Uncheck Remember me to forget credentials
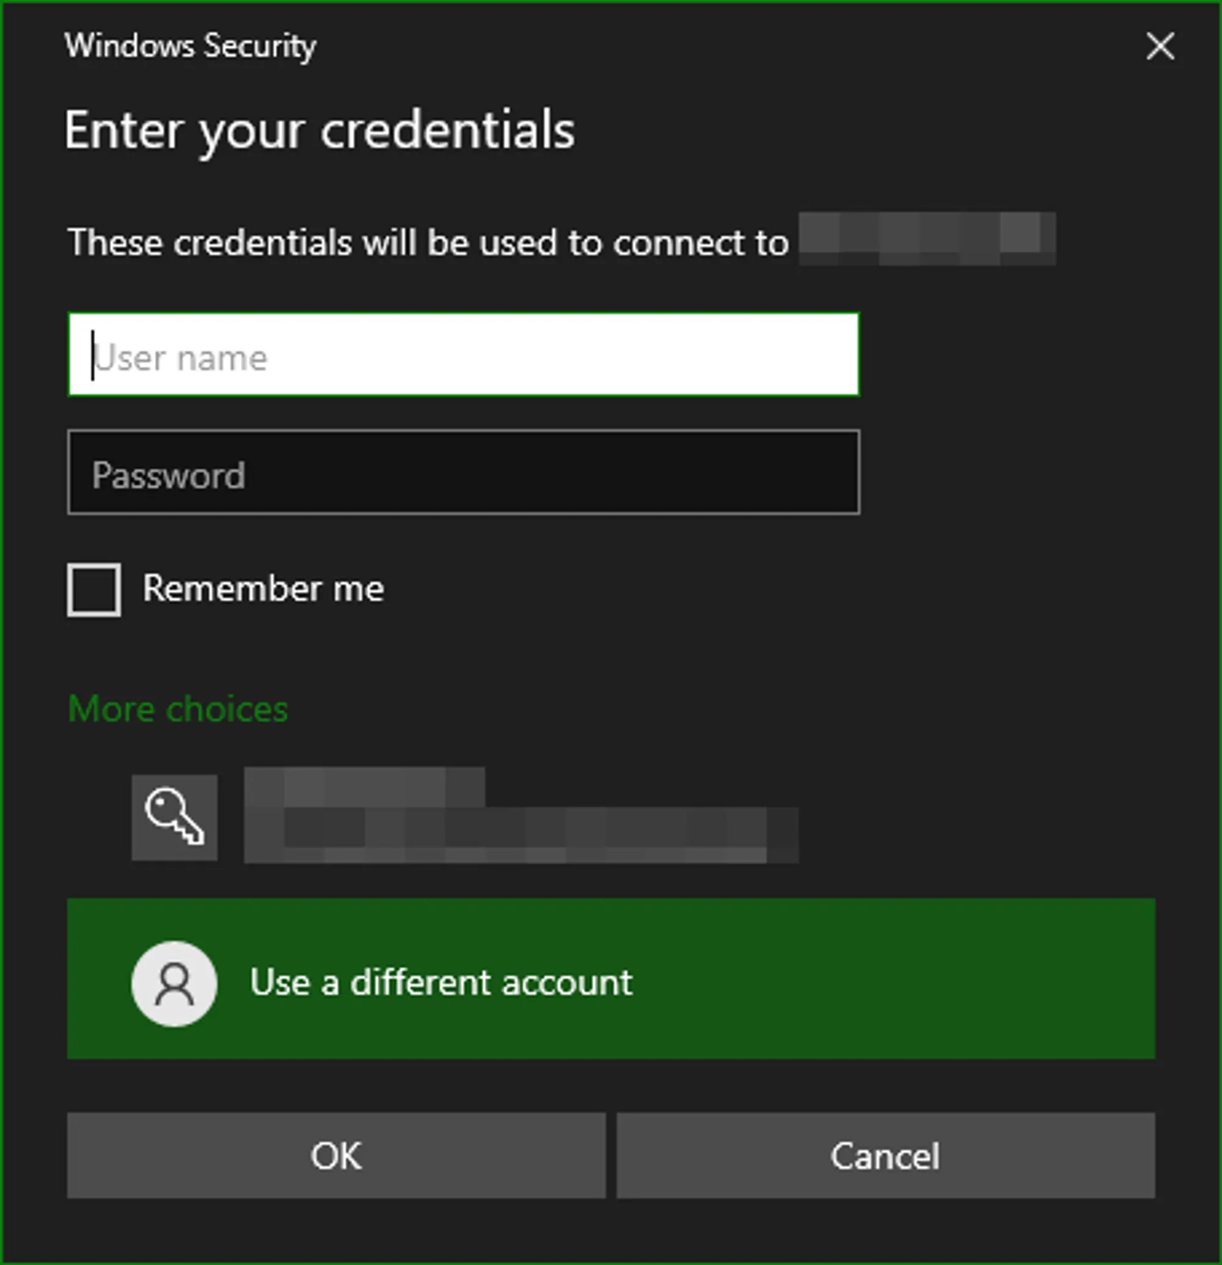Viewport: 1222px width, 1265px height. click(x=93, y=588)
